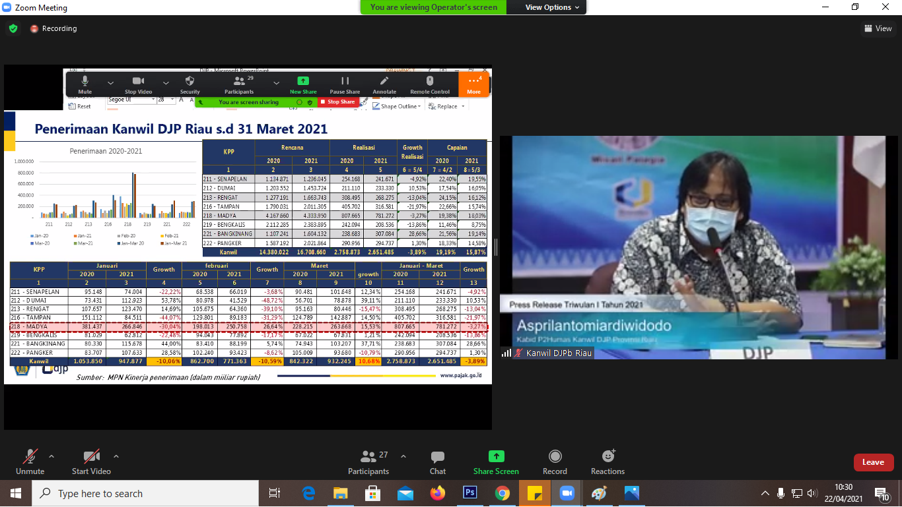Expand the Participants options chevron
Image resolution: width=902 pixels, height=507 pixels.
pyautogui.click(x=403, y=456)
